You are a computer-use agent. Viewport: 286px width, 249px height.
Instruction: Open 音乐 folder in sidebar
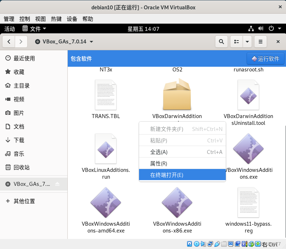34,154
